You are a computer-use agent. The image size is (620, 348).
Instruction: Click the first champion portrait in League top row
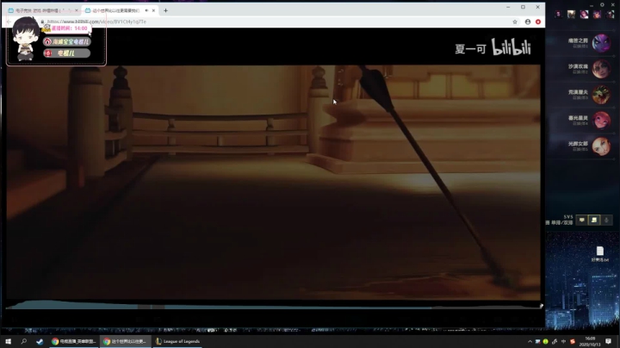[x=558, y=15]
